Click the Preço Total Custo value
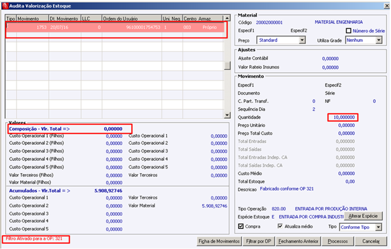The image size is (391, 249). [346, 133]
